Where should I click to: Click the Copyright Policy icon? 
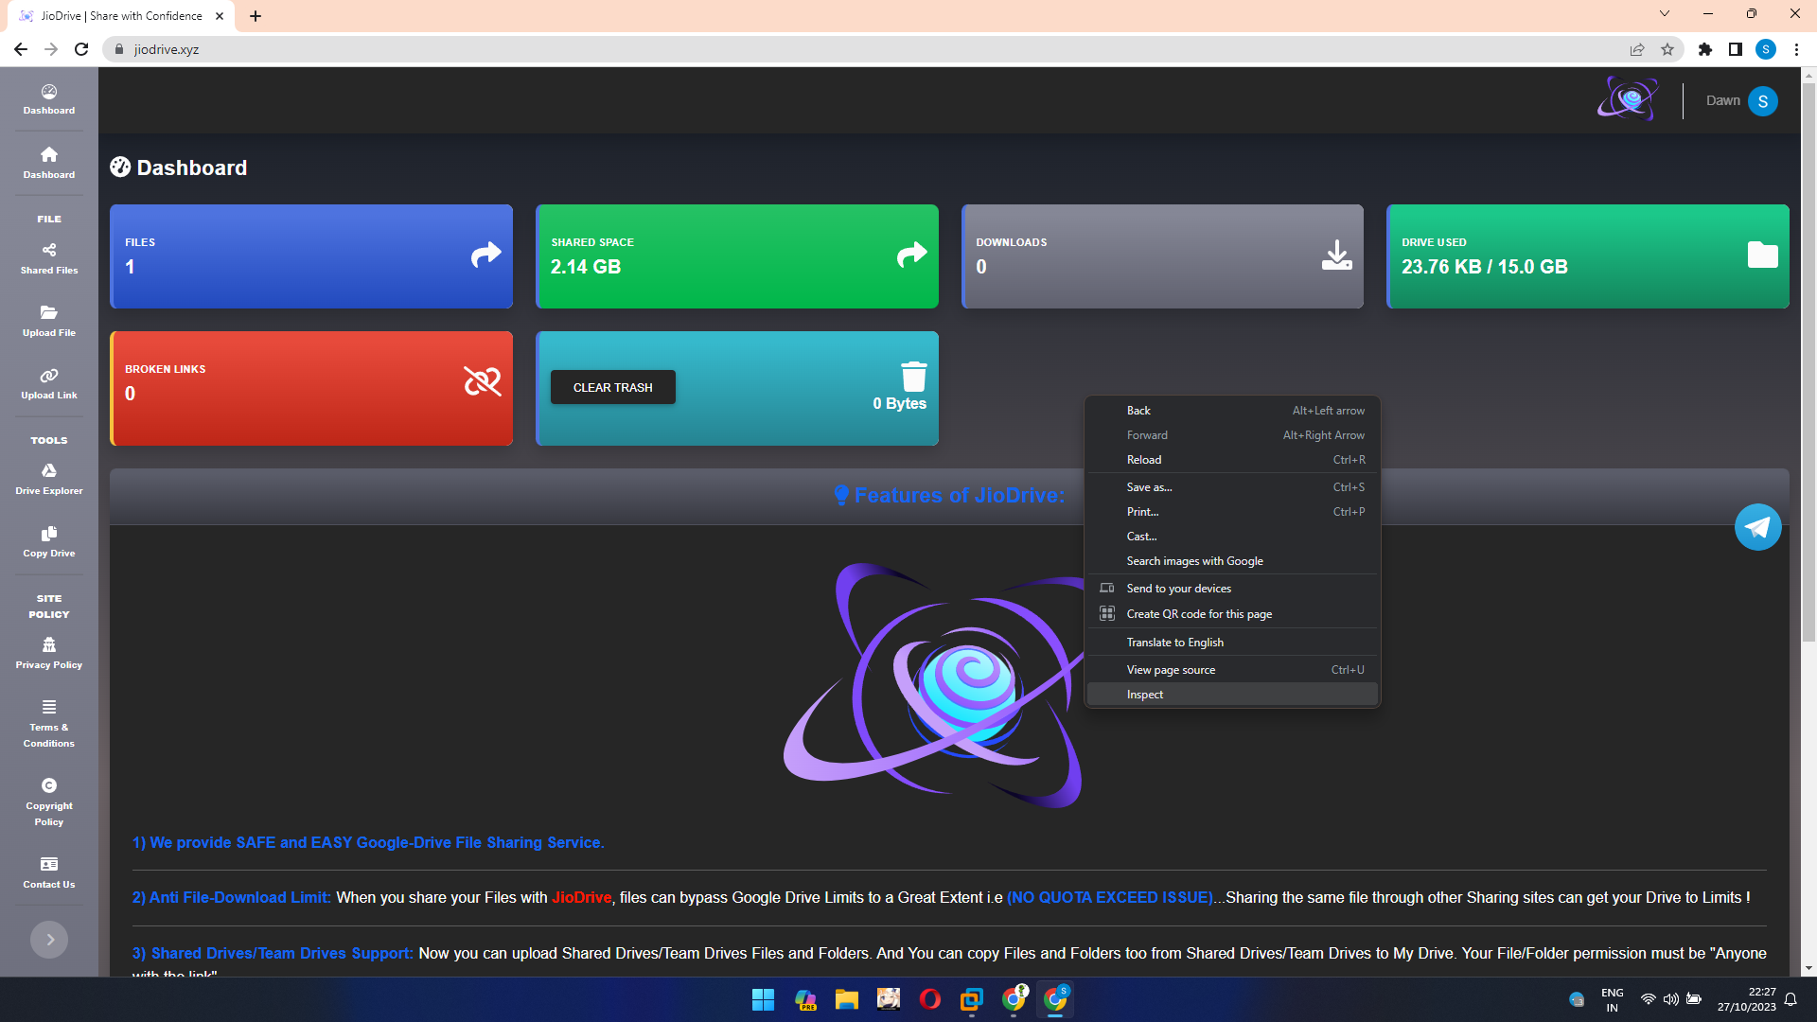click(x=49, y=785)
